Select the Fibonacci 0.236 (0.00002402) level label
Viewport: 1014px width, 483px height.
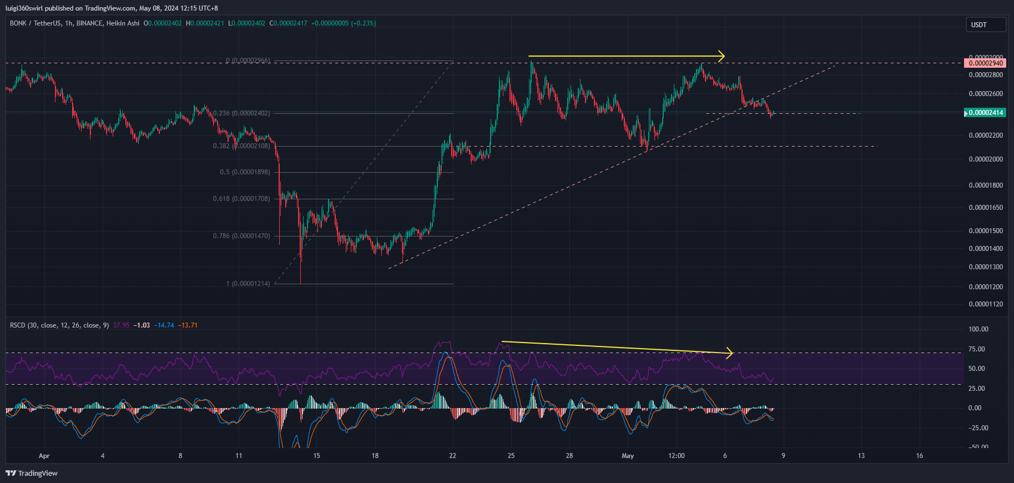pyautogui.click(x=241, y=113)
